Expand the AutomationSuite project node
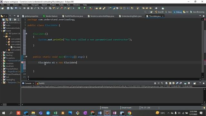206x116 pixels. click(x=2, y=28)
